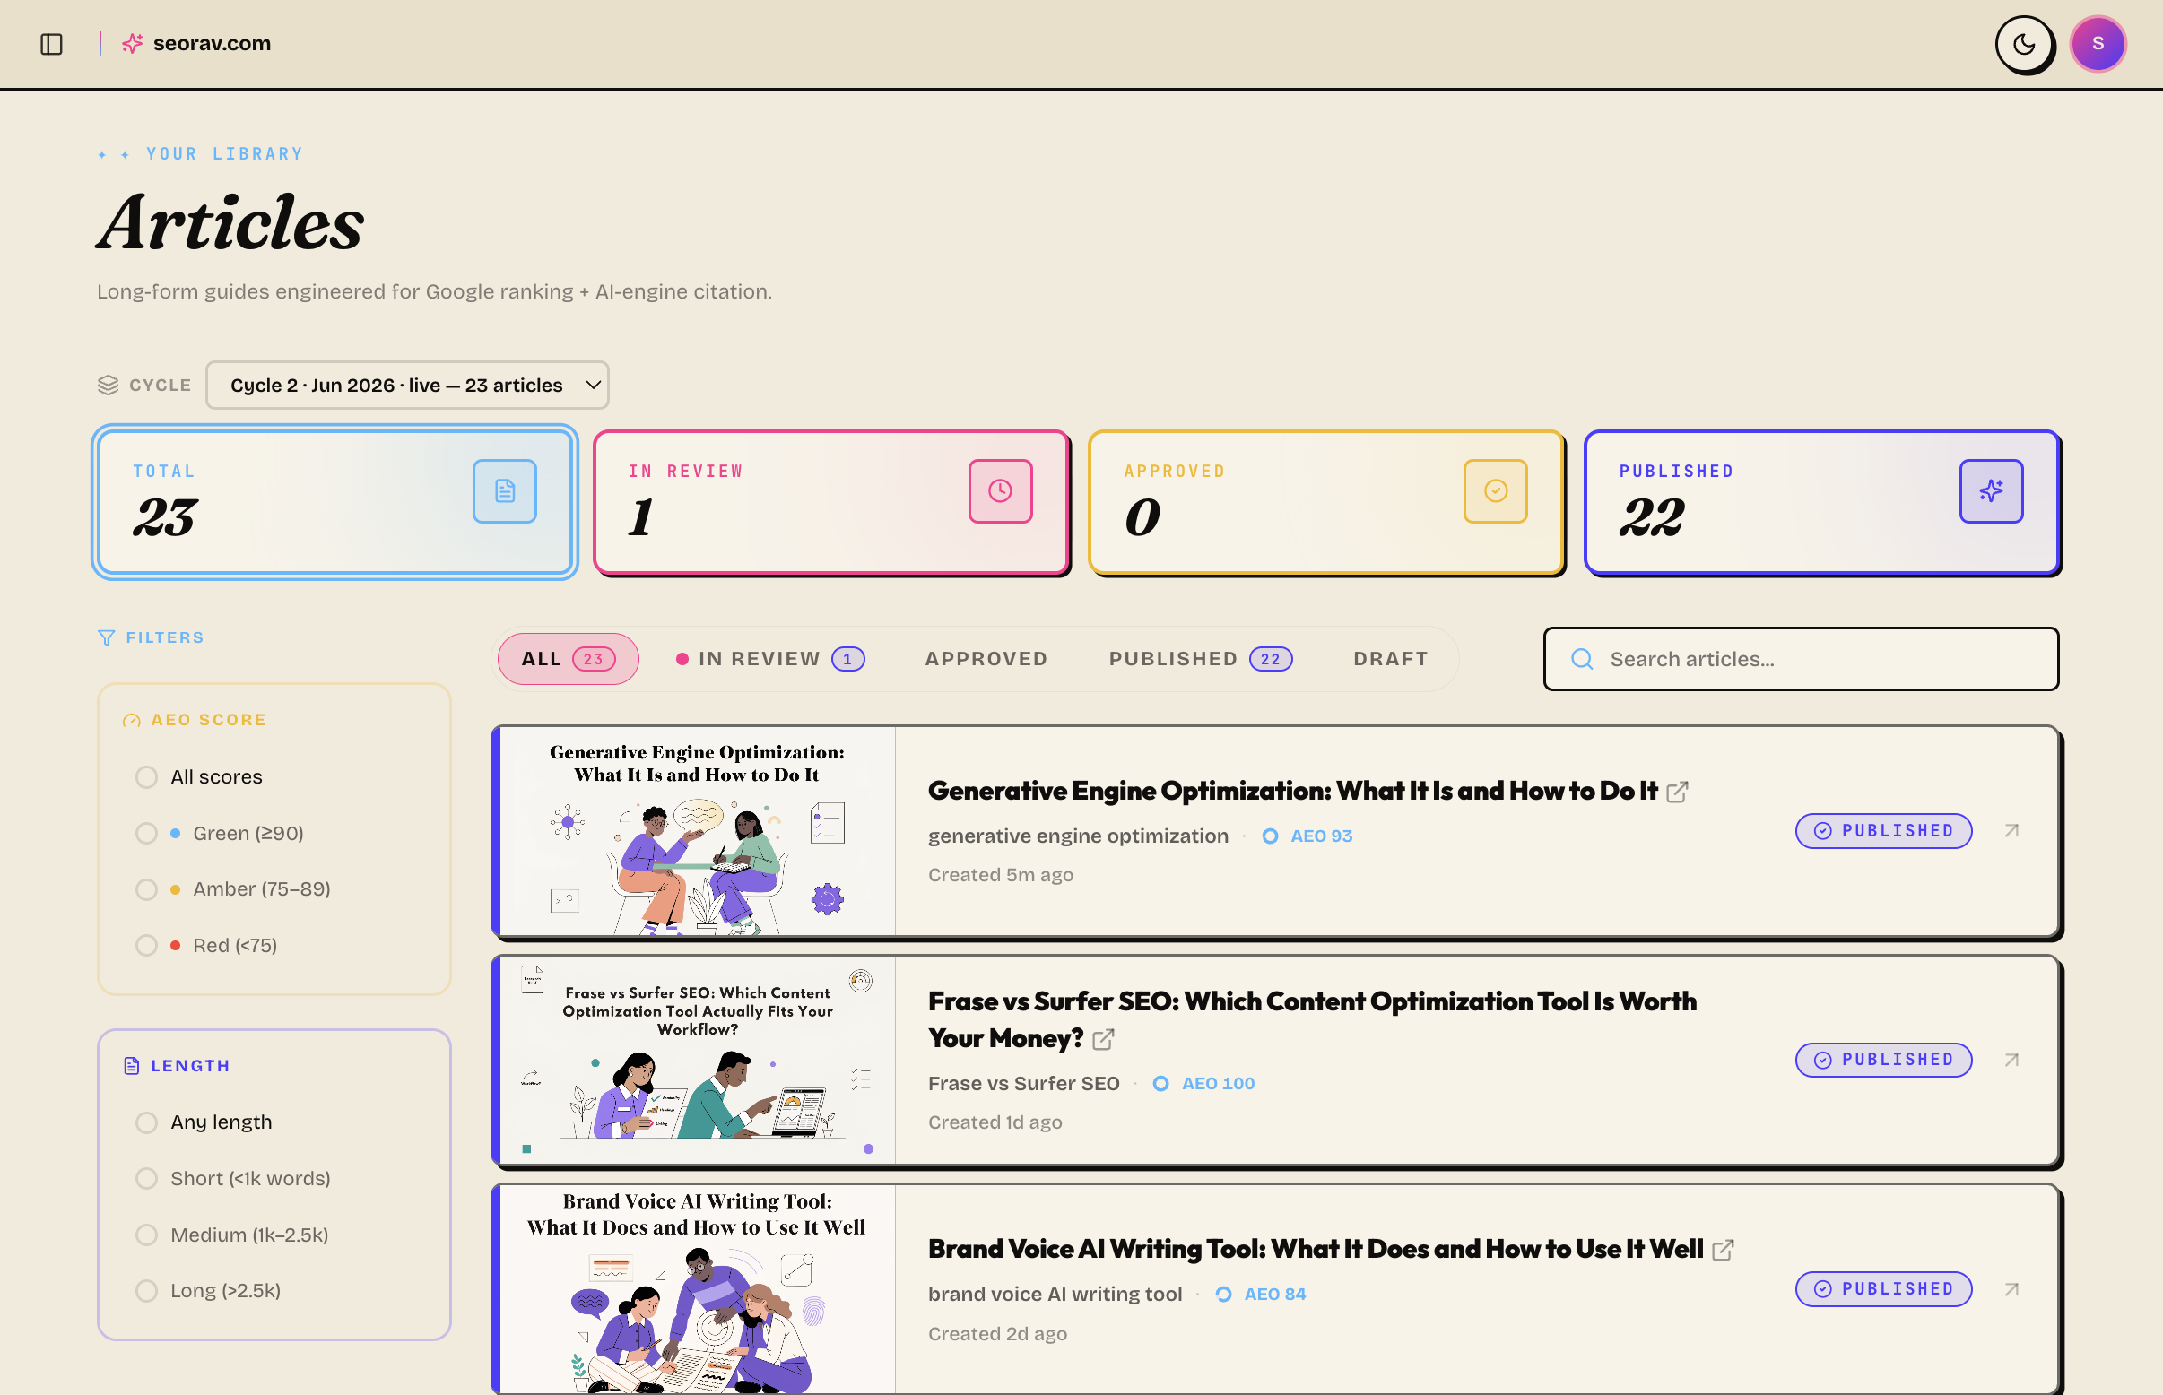Click the document icon in Total card

505,491
